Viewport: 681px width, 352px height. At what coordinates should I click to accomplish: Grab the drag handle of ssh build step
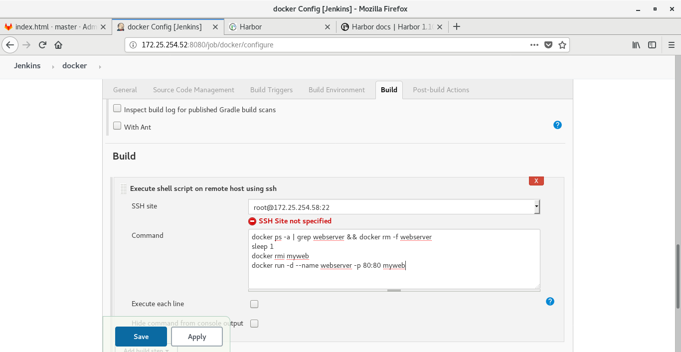click(x=124, y=189)
